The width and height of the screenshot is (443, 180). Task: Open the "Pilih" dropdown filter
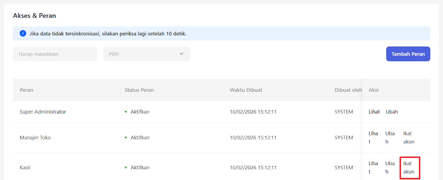tap(146, 54)
